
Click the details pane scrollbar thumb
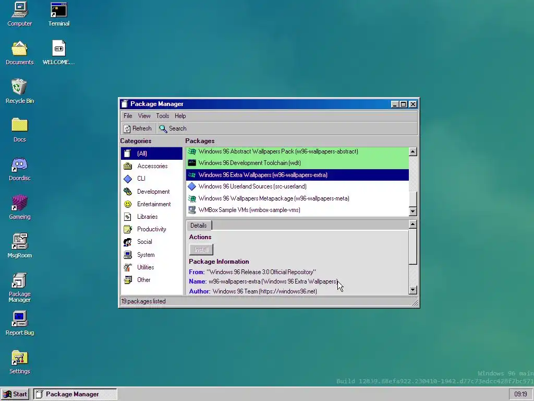[413, 246]
